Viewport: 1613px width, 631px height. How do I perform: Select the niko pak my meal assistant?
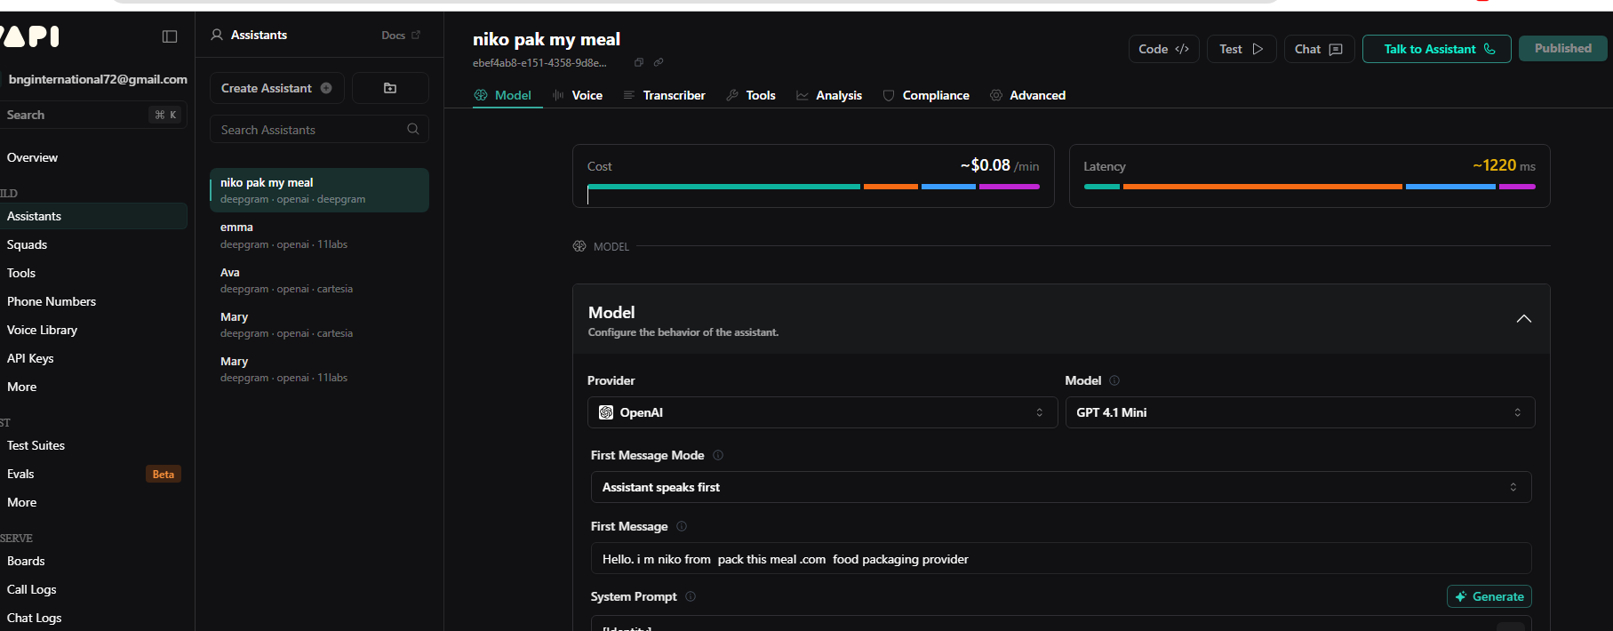(x=319, y=190)
